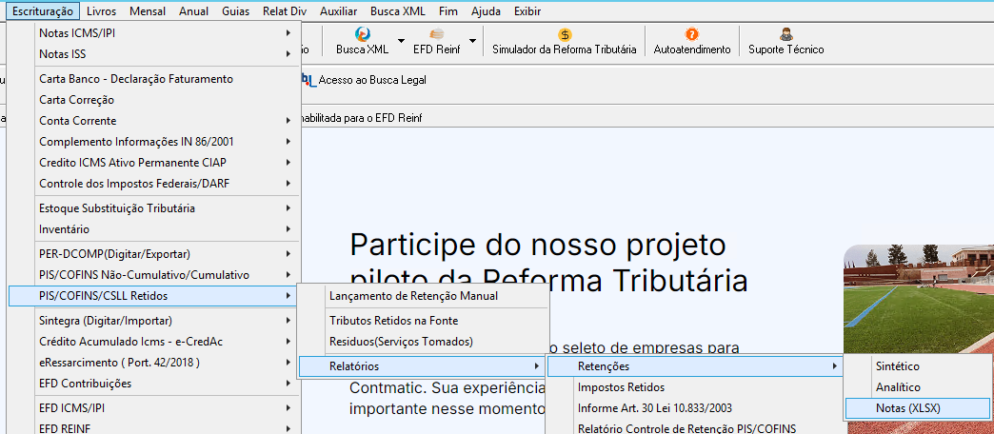Click the 'Participe do nosso projeto' headline
Image resolution: width=994 pixels, height=434 pixels.
click(537, 246)
